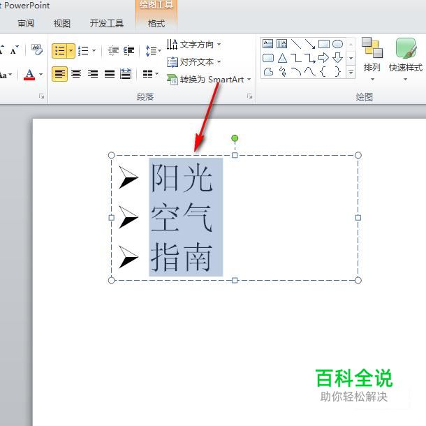Apply distributed text alignment
This screenshot has width=426, height=426.
pyautogui.click(x=126, y=73)
